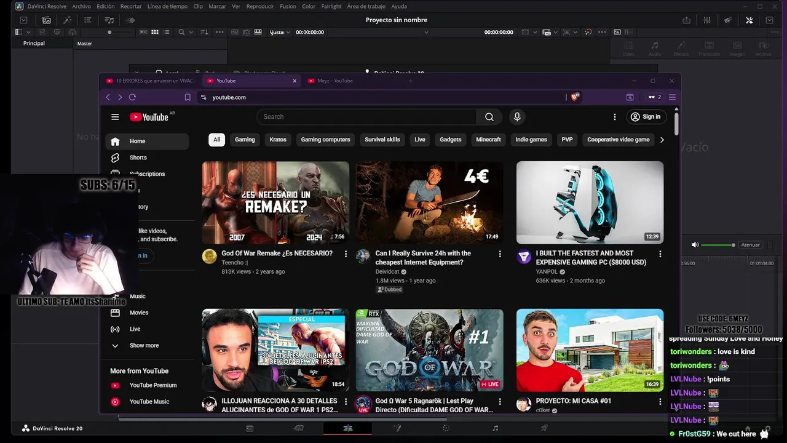Open God Of War Remake ¿Es NECESARIO? video title

[277, 253]
